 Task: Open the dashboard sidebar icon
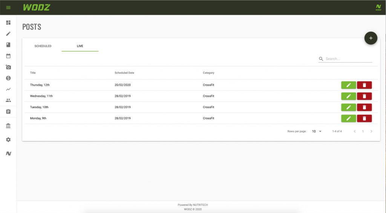pyautogui.click(x=8, y=23)
